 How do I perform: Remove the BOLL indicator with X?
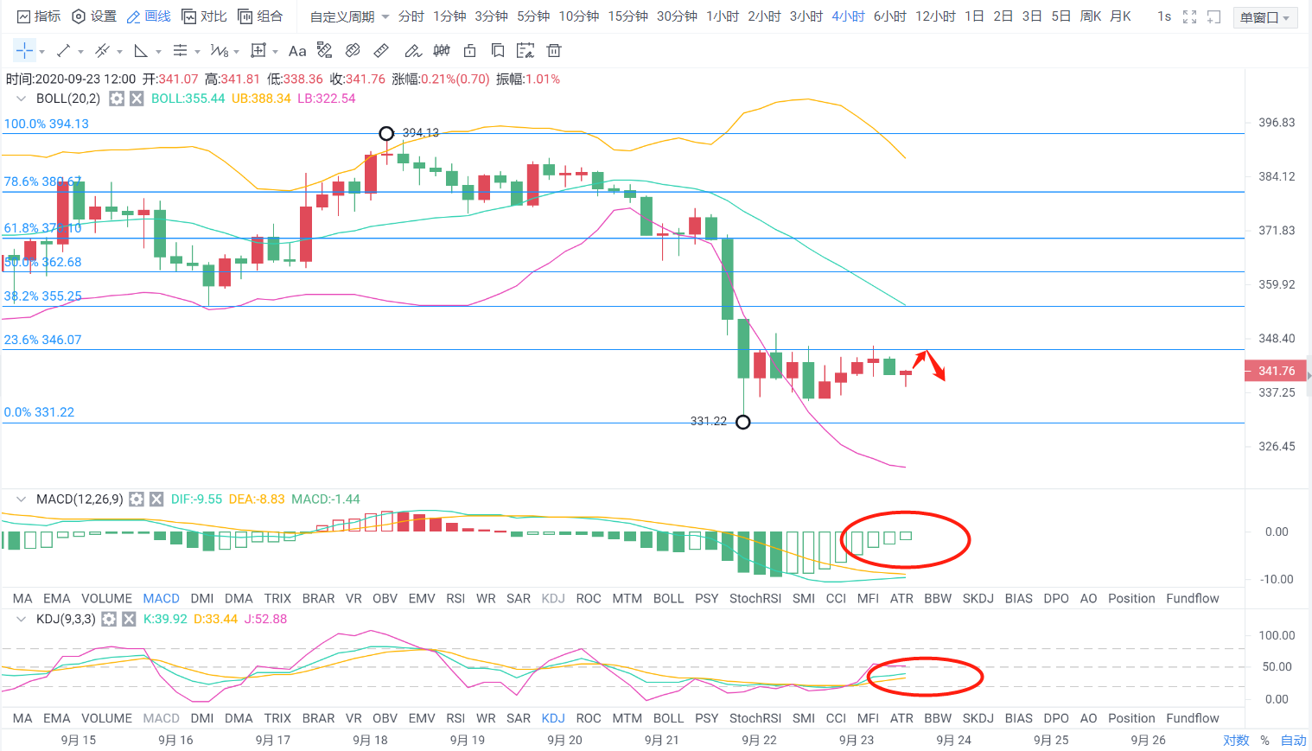(137, 99)
